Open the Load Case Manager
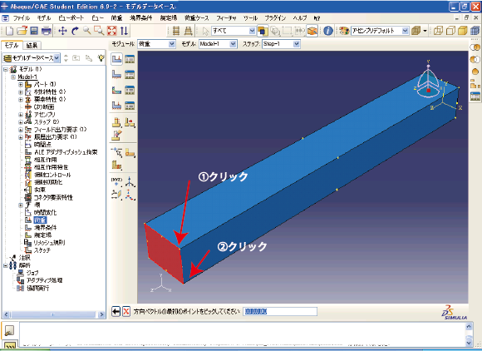The image size is (482, 351). pyautogui.click(x=130, y=106)
